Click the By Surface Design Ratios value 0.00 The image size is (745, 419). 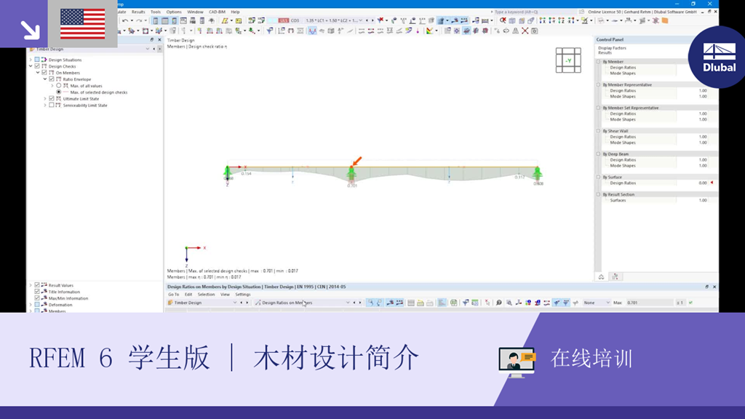[703, 183]
